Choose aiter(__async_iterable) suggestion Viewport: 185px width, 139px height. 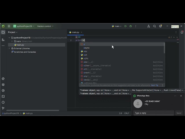coord(122,66)
